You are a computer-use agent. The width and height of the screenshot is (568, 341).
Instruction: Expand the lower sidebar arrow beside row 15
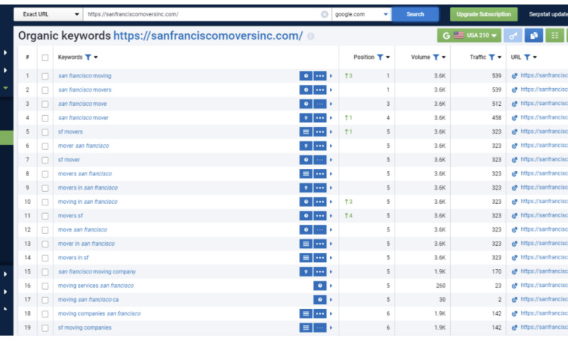point(6,274)
